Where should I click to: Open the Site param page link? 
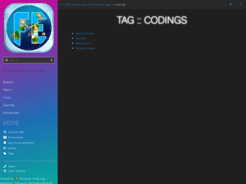(83, 43)
